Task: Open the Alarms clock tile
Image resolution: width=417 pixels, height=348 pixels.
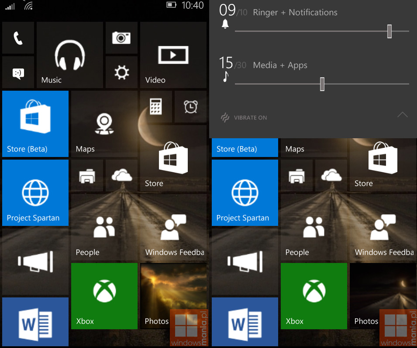Action: point(191,107)
